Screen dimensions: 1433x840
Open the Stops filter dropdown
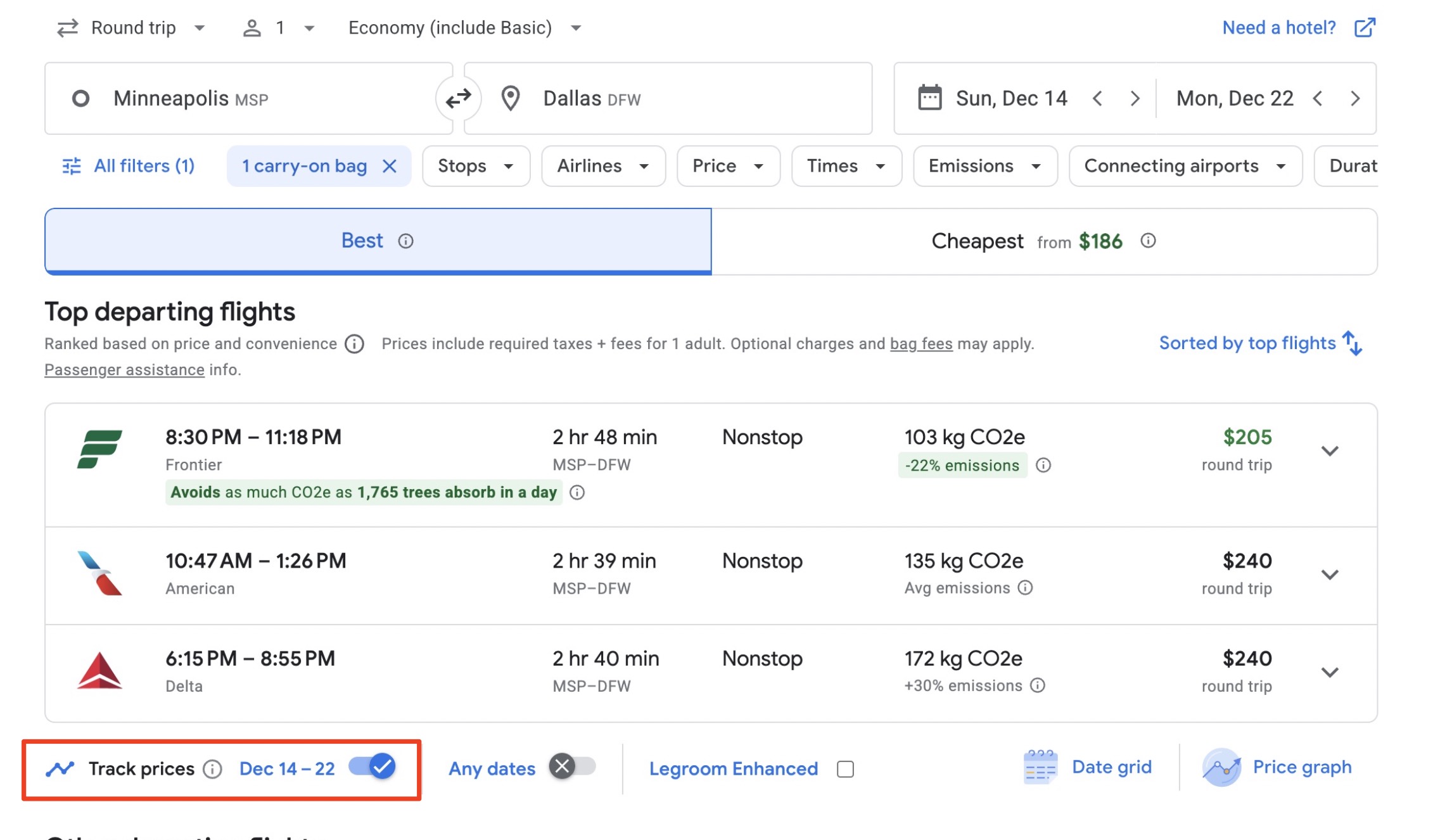[x=475, y=166]
